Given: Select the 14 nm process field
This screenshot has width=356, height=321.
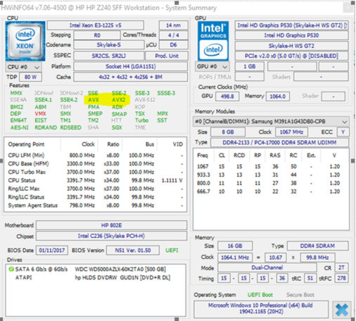Looking at the screenshot, I should coord(174,25).
